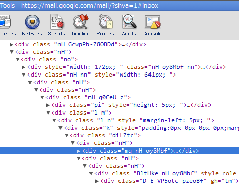The height and width of the screenshot is (186, 239).
Task: Collapse the l n margin-left div node
Action: 54,120
